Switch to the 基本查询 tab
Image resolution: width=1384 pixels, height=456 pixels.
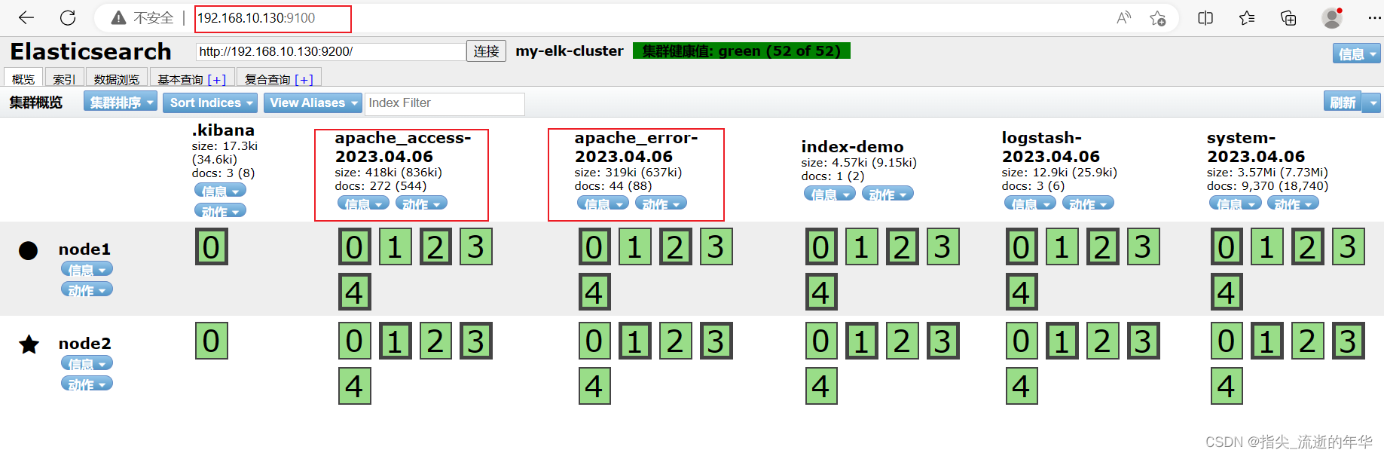tap(180, 79)
